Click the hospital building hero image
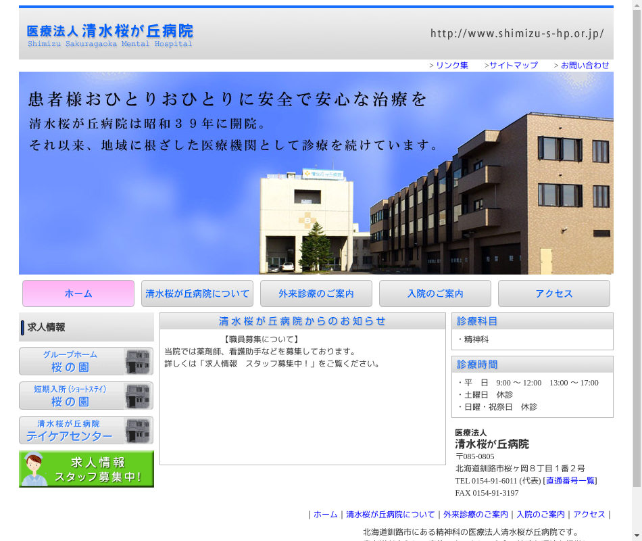Viewport: 642px width, 541px height. coord(316,173)
